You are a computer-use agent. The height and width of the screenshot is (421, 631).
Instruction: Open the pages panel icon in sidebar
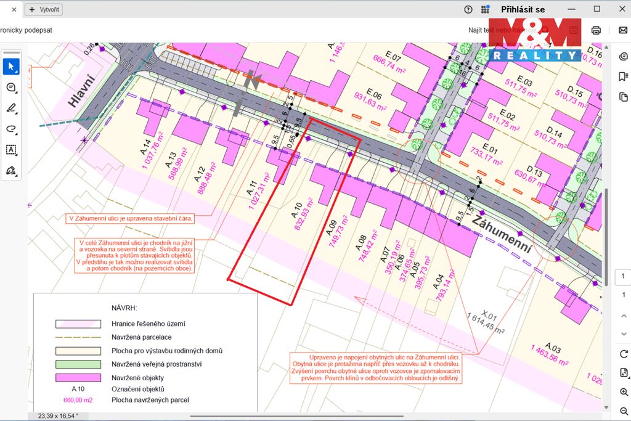tap(623, 97)
